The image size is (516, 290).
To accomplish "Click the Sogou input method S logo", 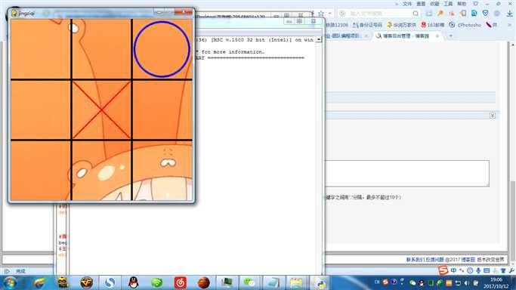I will click(x=443, y=270).
